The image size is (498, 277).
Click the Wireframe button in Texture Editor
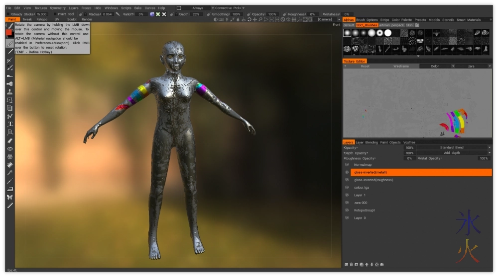tap(401, 66)
